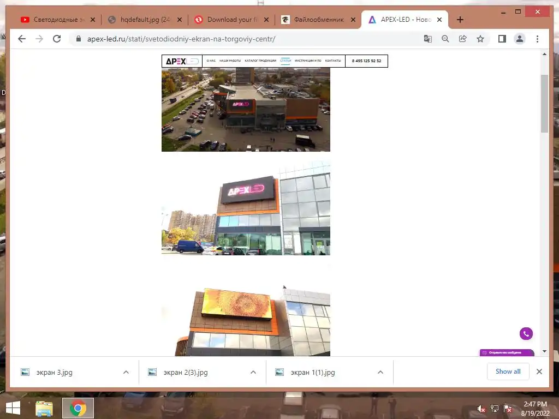Click the APEX LED site logo
The height and width of the screenshot is (419, 559).
pyautogui.click(x=182, y=61)
